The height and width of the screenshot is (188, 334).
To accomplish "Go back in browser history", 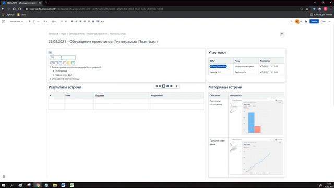I will click(x=3, y=9).
